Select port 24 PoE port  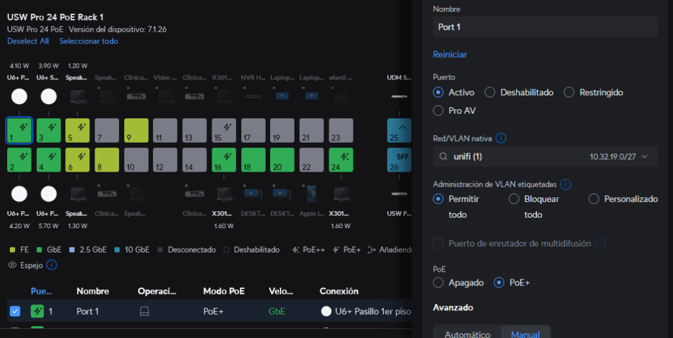(x=341, y=160)
